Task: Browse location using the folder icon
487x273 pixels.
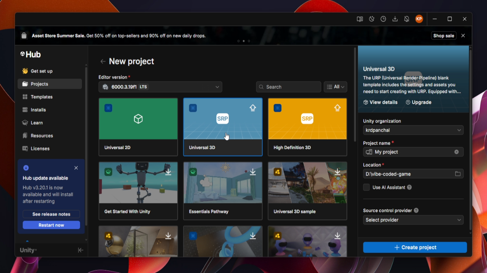Action: [x=458, y=174]
